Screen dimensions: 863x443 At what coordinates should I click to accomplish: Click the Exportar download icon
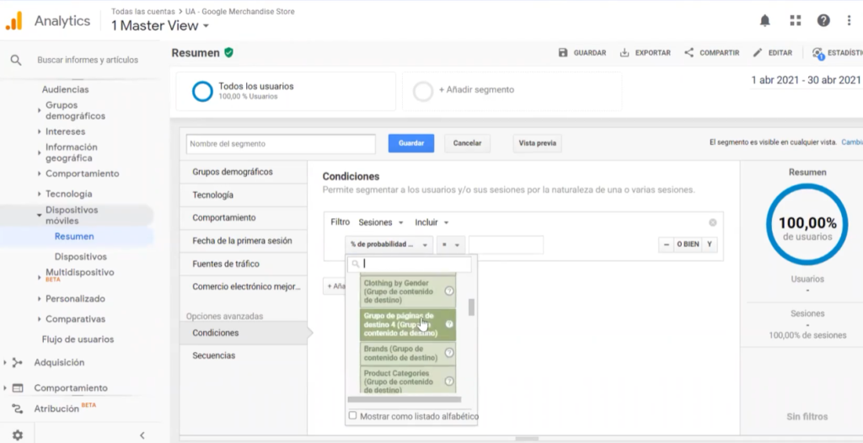(x=624, y=53)
